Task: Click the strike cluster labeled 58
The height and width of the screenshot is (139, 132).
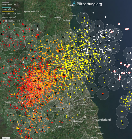Action: point(63,75)
